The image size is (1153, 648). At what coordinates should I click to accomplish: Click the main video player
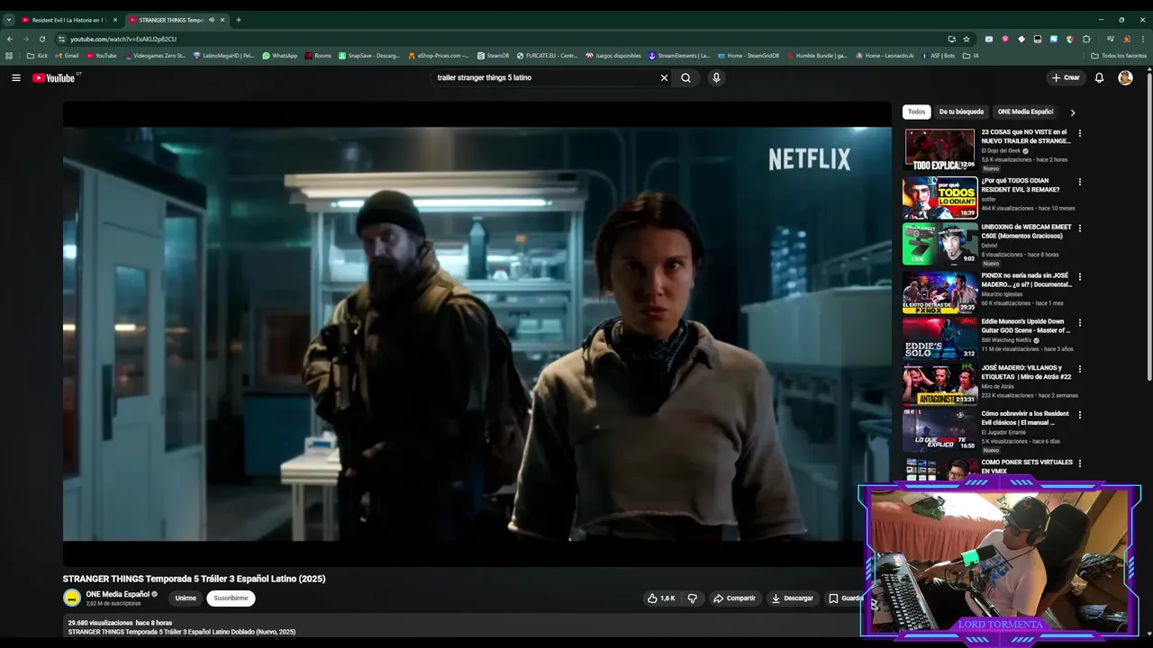[477, 333]
